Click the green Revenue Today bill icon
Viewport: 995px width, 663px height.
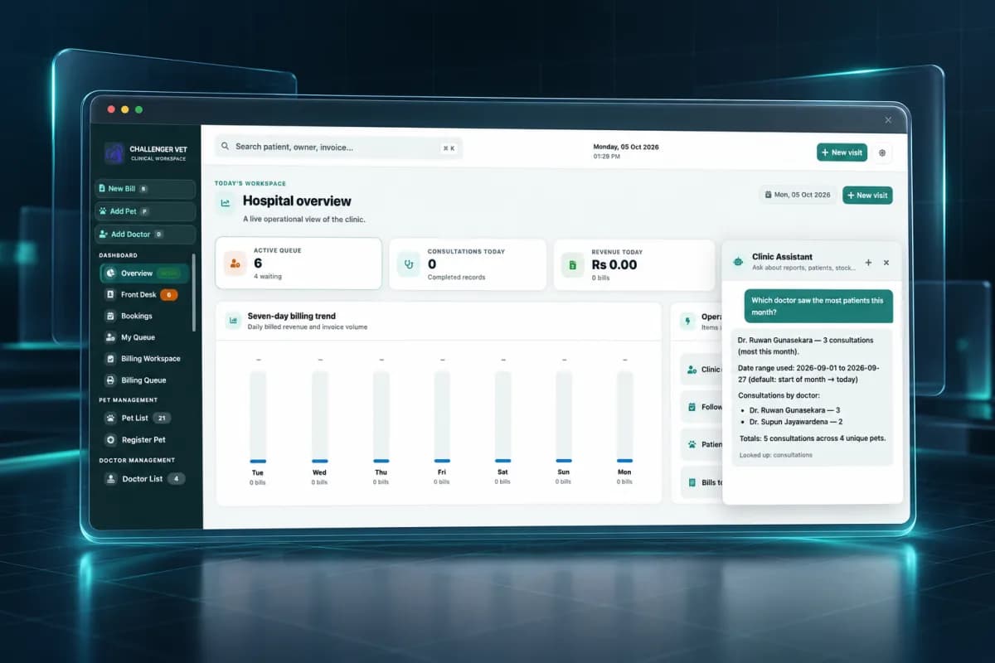coord(572,264)
